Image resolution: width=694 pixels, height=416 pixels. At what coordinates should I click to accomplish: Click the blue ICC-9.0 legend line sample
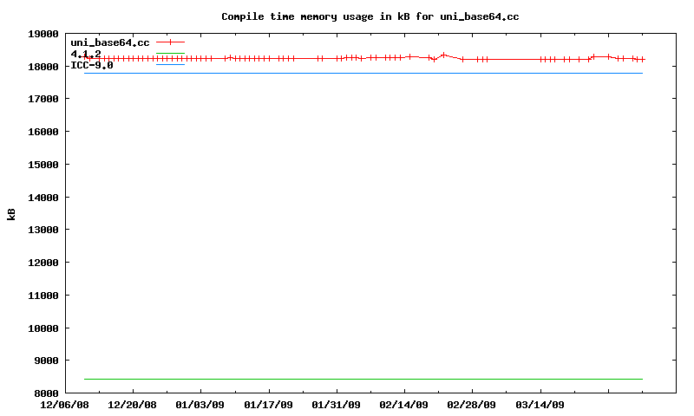click(x=171, y=65)
